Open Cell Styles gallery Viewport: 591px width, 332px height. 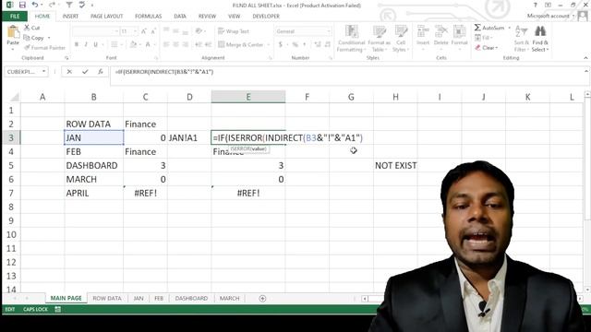click(401, 39)
